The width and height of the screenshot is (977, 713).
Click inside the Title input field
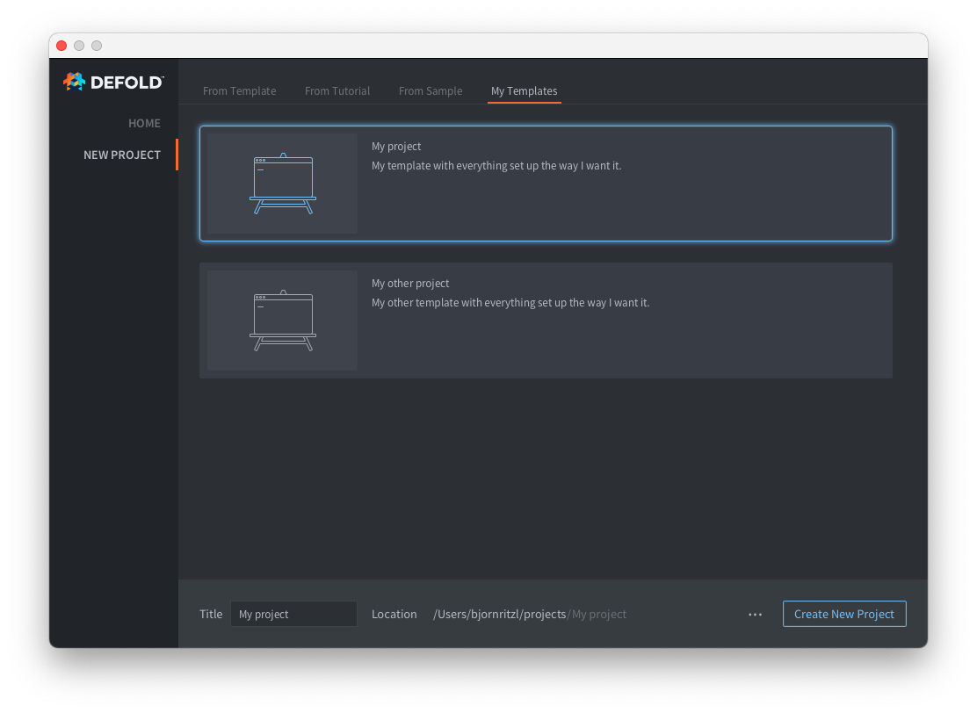pyautogui.click(x=293, y=614)
